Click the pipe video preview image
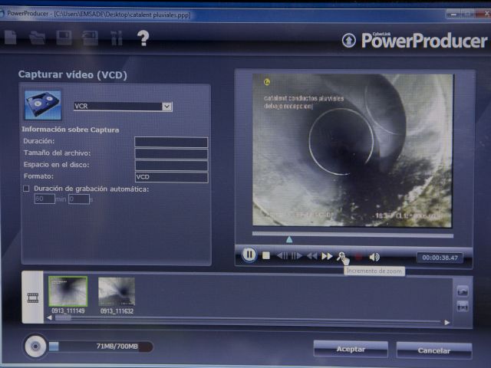The height and width of the screenshot is (368, 491). coord(352,150)
